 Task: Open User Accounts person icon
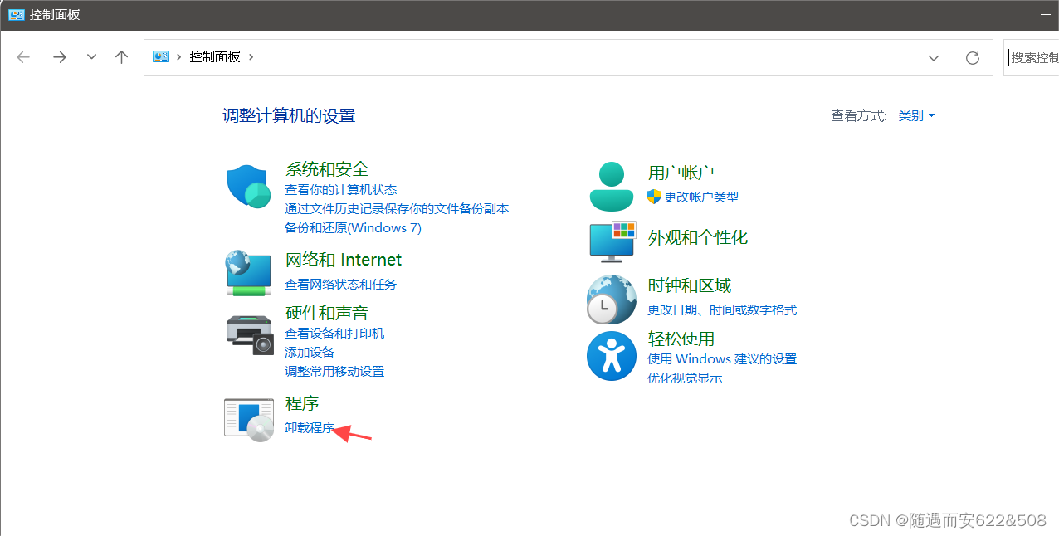612,187
